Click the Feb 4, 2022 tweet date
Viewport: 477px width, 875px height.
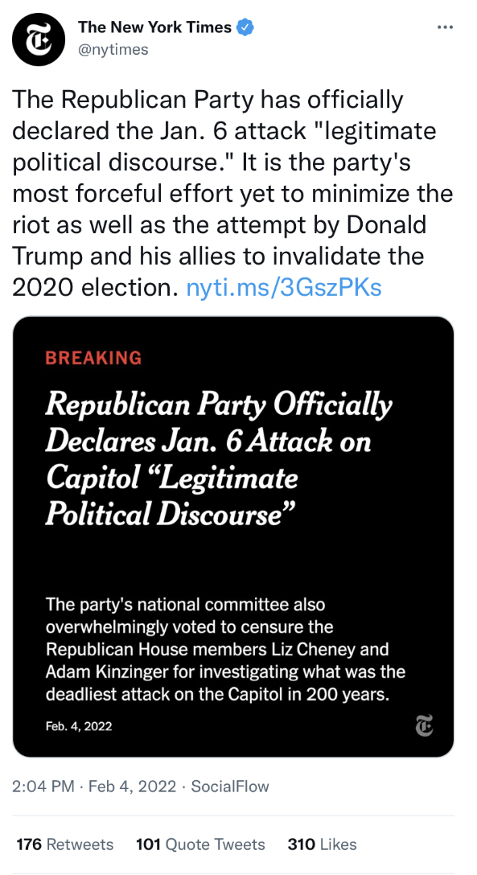coord(132,787)
